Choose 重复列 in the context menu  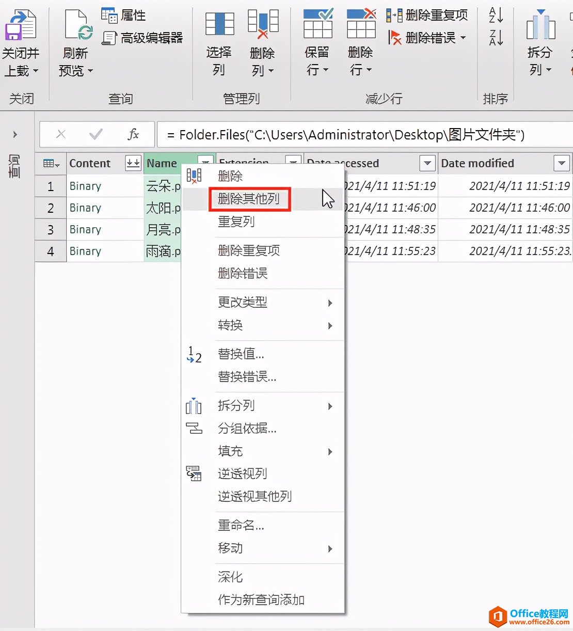coord(263,222)
